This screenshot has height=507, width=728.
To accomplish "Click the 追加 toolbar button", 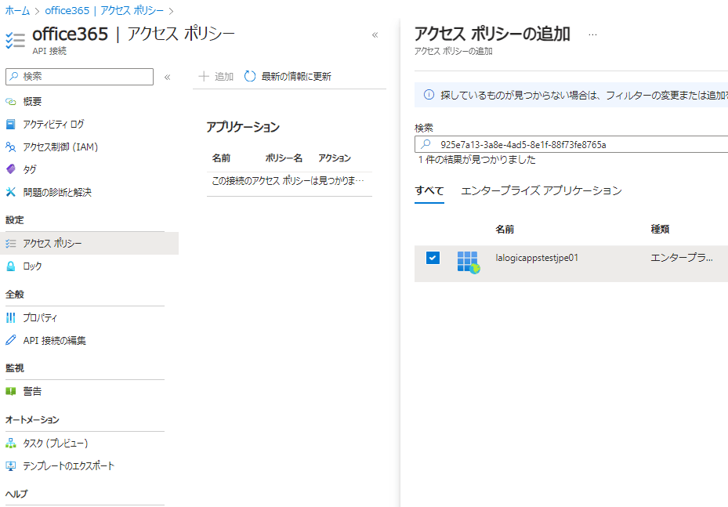I will pyautogui.click(x=216, y=77).
